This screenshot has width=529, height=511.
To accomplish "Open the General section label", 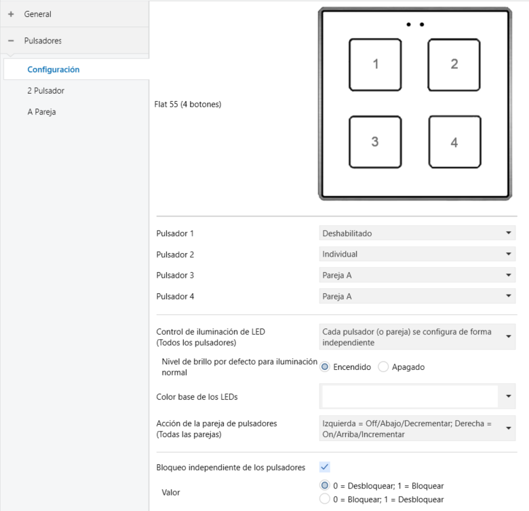I will (x=37, y=14).
